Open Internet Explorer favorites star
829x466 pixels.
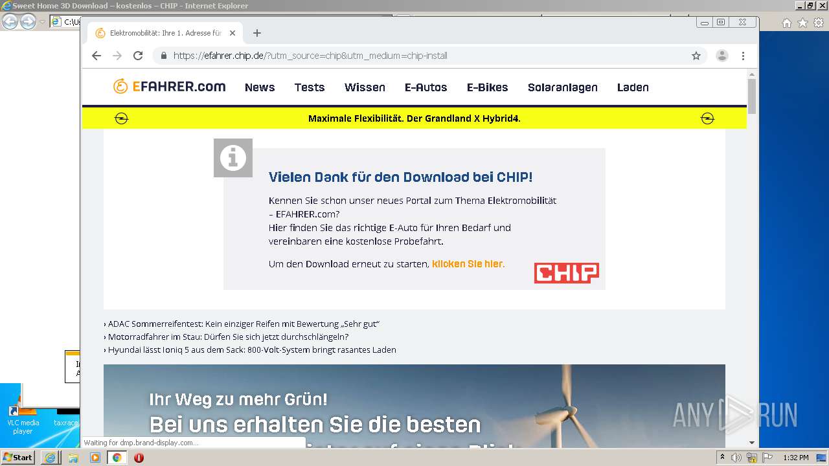pos(802,23)
